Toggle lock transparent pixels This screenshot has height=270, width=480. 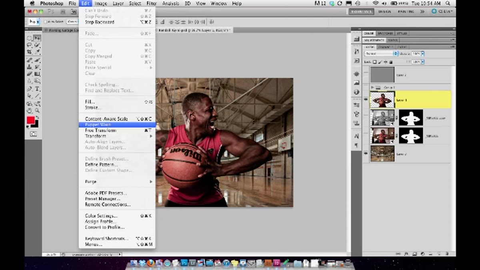click(375, 62)
